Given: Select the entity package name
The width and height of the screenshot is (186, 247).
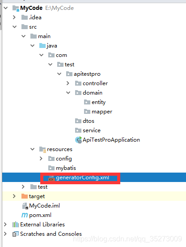Looking at the screenshot, I should tap(99, 102).
